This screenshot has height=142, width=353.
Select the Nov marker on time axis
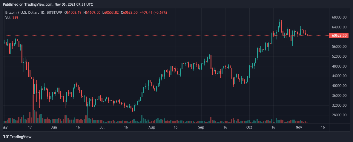pos(299,127)
